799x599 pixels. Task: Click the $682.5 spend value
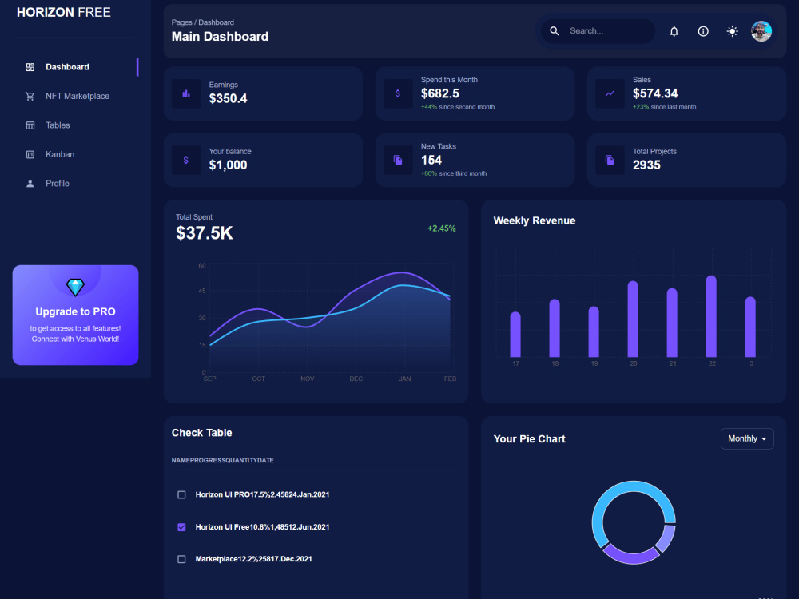click(x=440, y=93)
